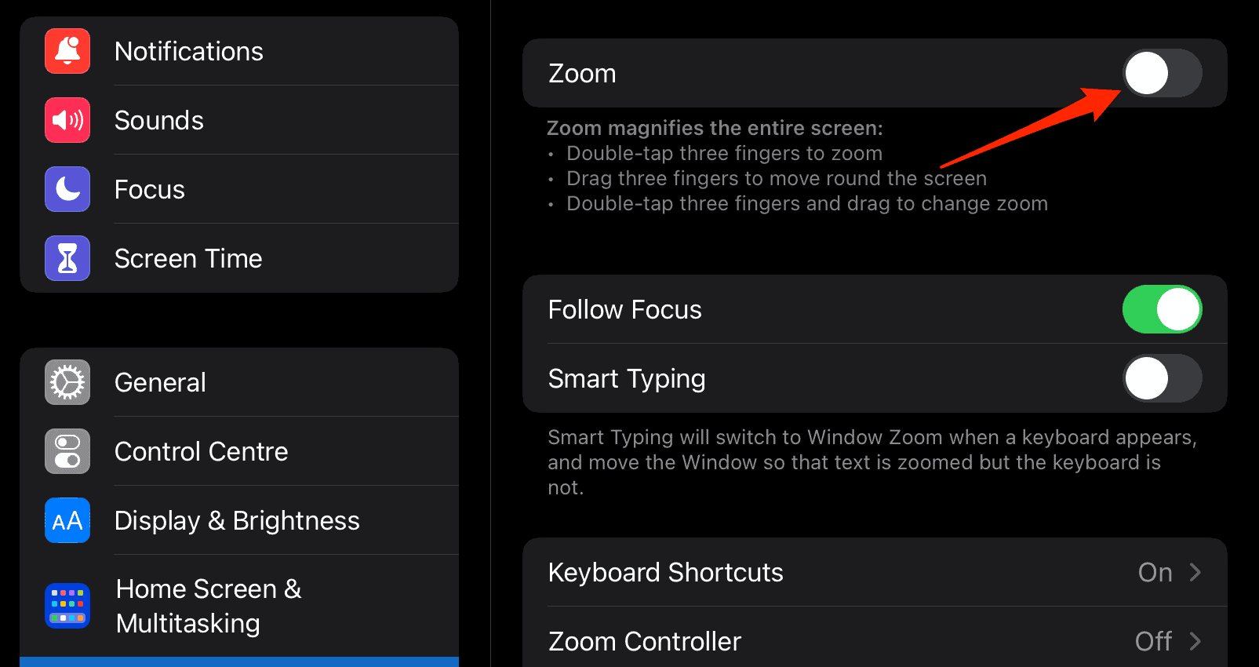Open the Zoom Controller row label
The height and width of the screenshot is (667, 1259).
point(644,641)
